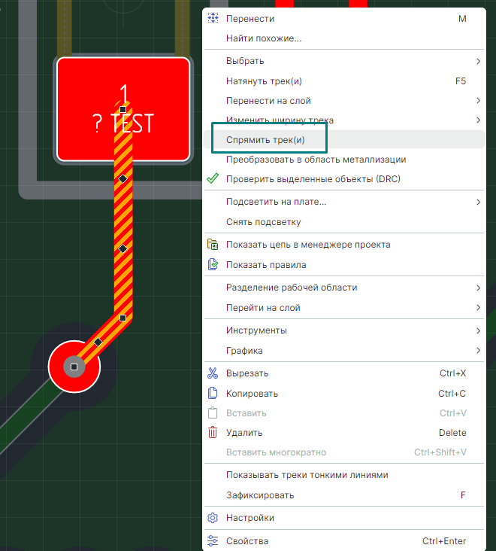Click the scissors Вырезать icon
Image resolution: width=496 pixels, height=551 pixels.
(213, 373)
